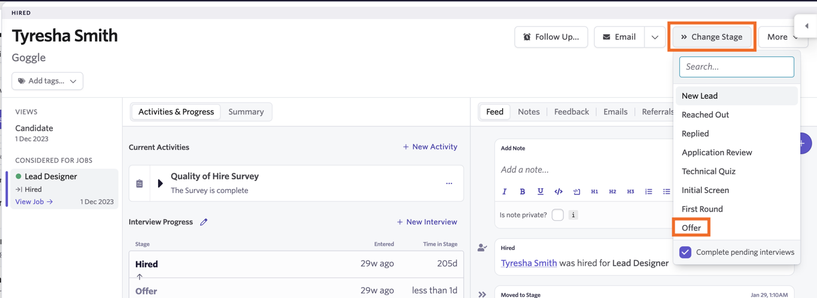Click the Follow Up button
Viewport: 817px width, 298px height.
[551, 37]
